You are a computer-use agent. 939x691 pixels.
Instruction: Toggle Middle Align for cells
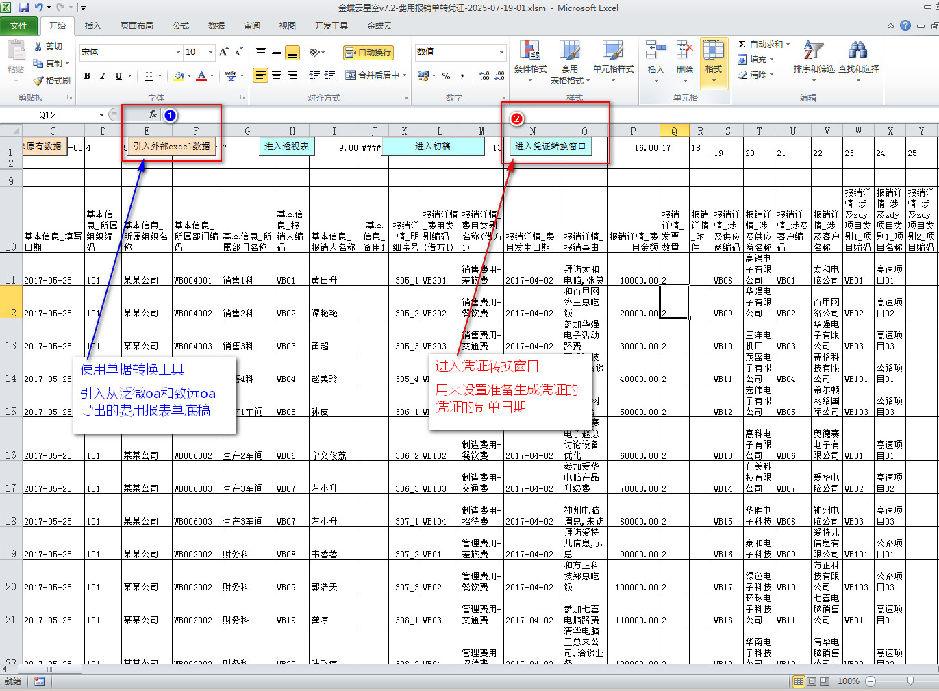point(276,52)
